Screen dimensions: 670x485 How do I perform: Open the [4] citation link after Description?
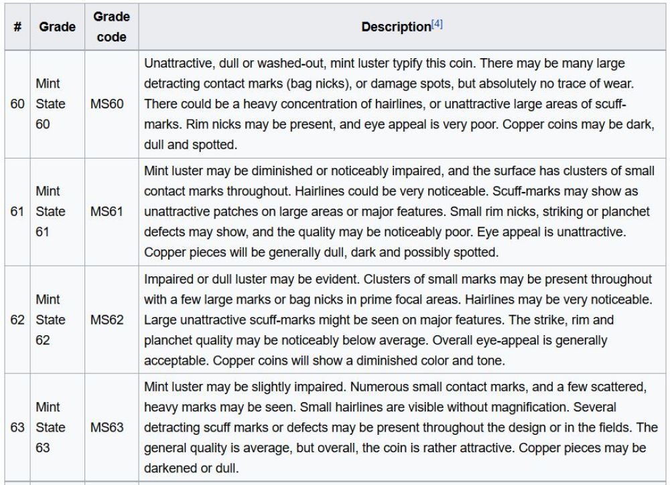coord(437,24)
